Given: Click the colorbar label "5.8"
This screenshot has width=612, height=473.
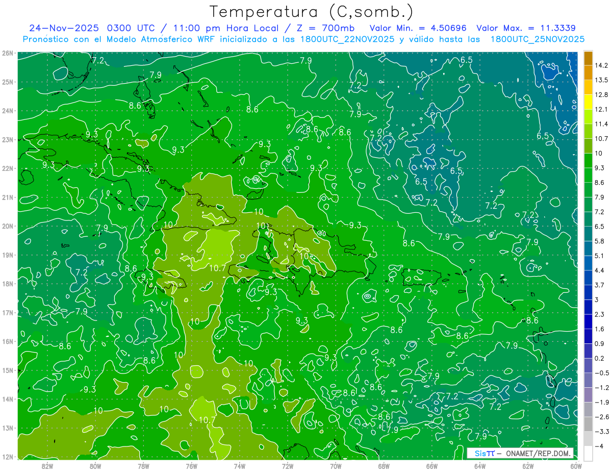Looking at the screenshot, I should (x=600, y=241).
